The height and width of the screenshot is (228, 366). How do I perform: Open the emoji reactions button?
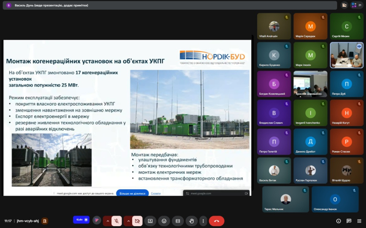tap(164, 221)
